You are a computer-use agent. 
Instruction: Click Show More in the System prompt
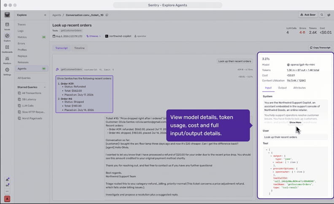295,122
